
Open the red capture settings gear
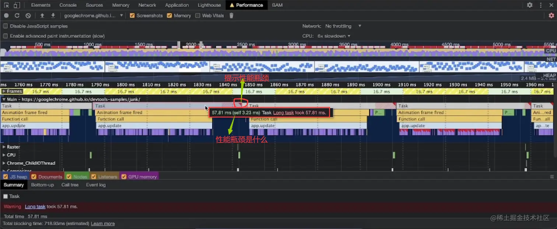pos(551,15)
